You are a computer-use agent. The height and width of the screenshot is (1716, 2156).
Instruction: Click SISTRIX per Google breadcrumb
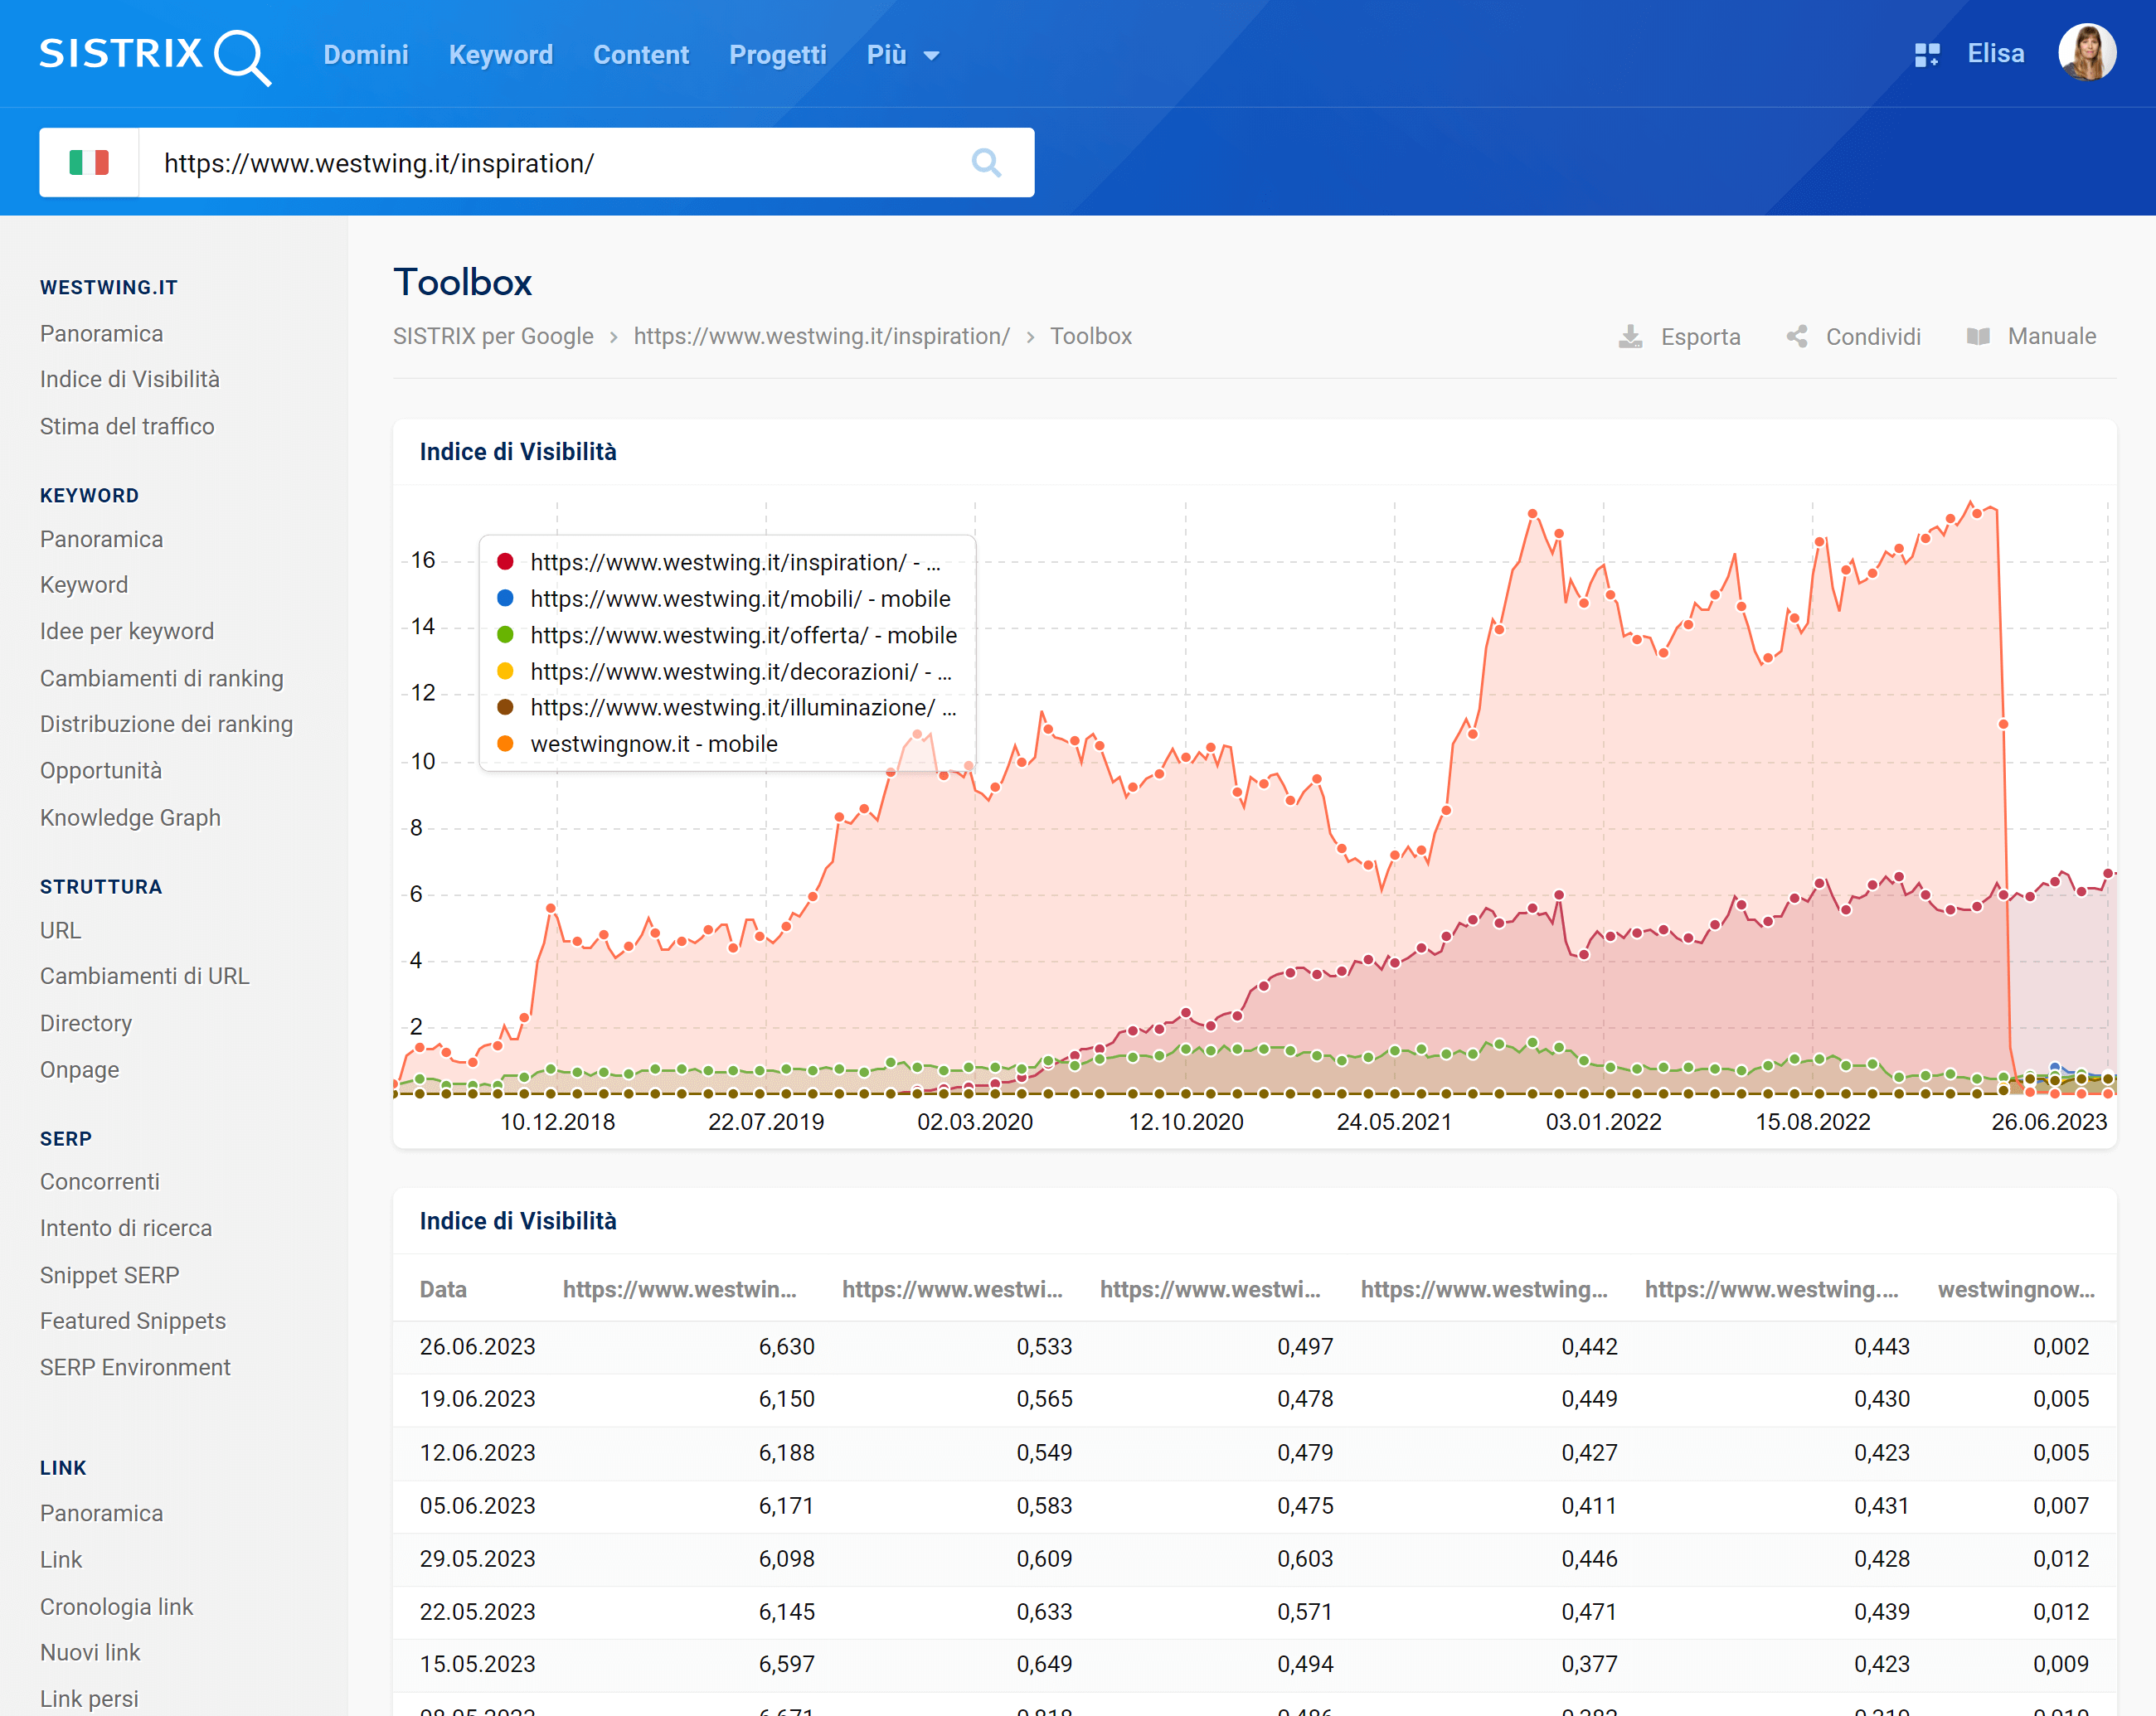point(493,337)
